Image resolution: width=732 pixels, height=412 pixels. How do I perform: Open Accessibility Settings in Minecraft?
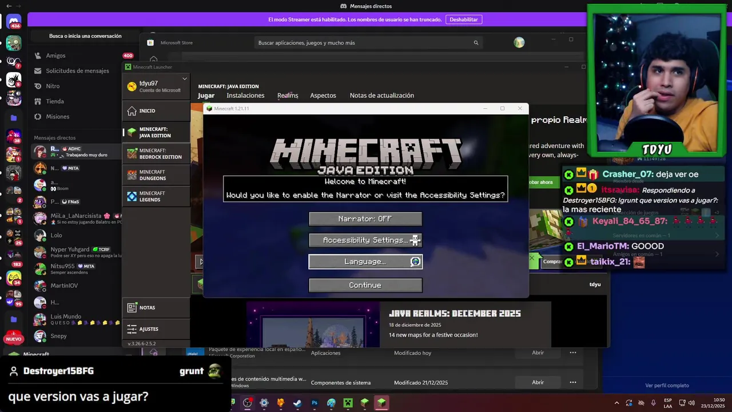[365, 240]
